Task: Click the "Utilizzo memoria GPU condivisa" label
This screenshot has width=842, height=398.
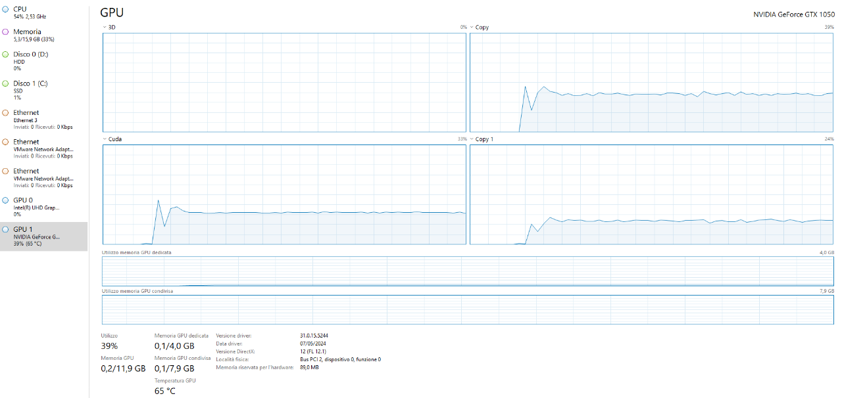Action: [x=137, y=291]
